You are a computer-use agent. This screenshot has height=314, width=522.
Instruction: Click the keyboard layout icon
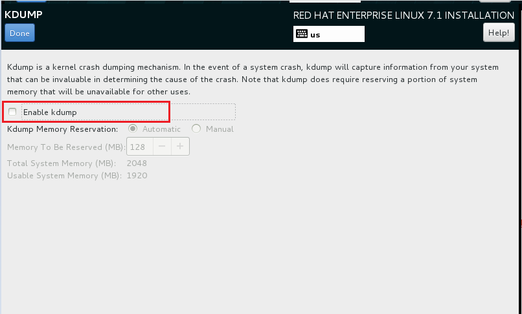point(302,34)
